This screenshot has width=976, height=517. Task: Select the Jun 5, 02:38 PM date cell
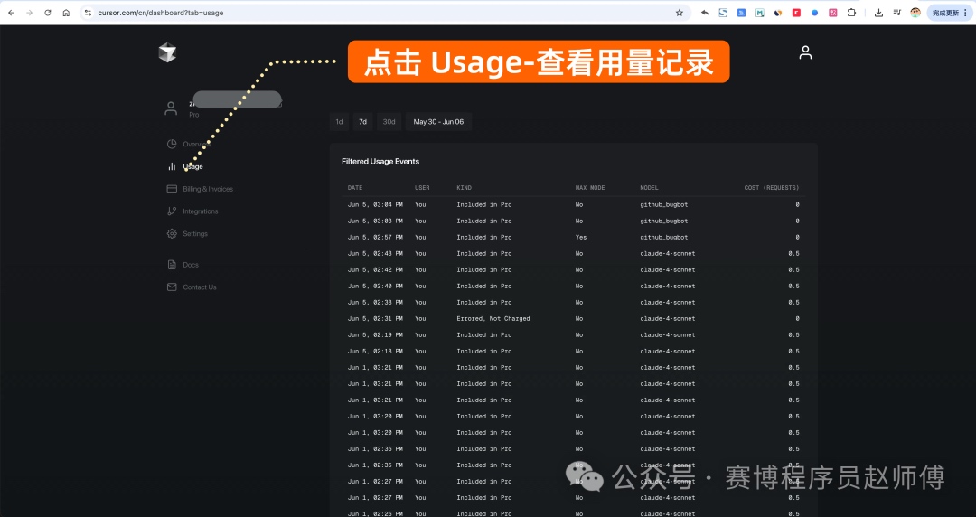pyautogui.click(x=375, y=302)
